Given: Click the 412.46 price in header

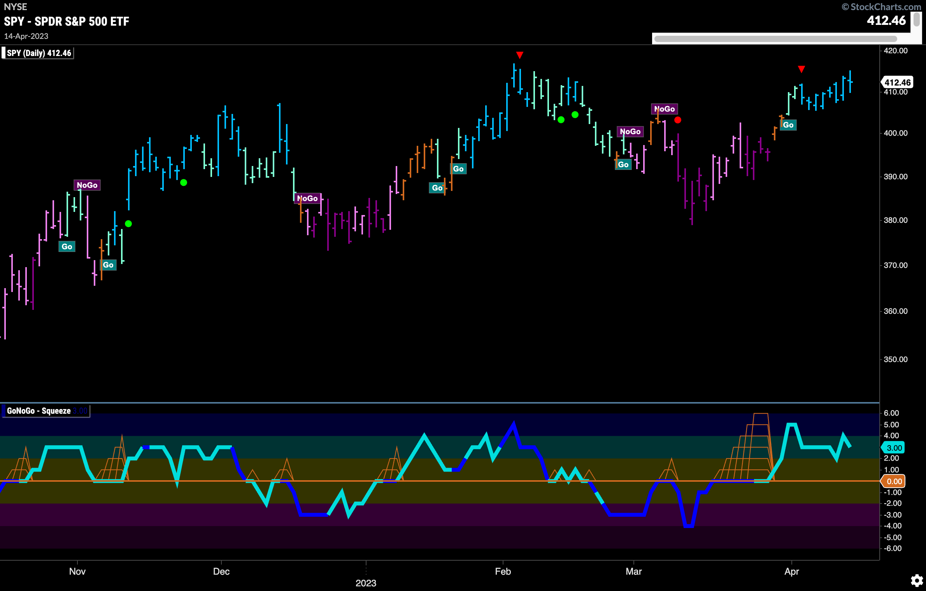Looking at the screenshot, I should 886,21.
